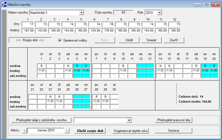222x140 pixels.
Task: Click the Celkem dnů: 14 text
Action: [191, 97]
